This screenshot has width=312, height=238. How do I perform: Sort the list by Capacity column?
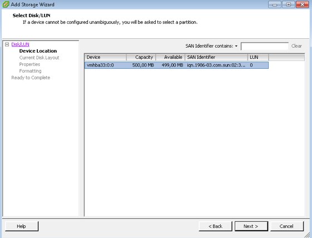coord(141,57)
